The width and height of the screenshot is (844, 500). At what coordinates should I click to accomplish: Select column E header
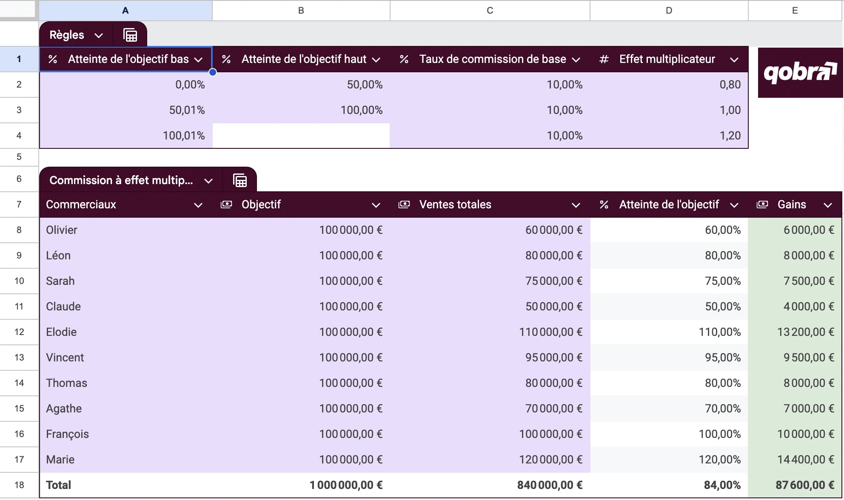click(795, 11)
